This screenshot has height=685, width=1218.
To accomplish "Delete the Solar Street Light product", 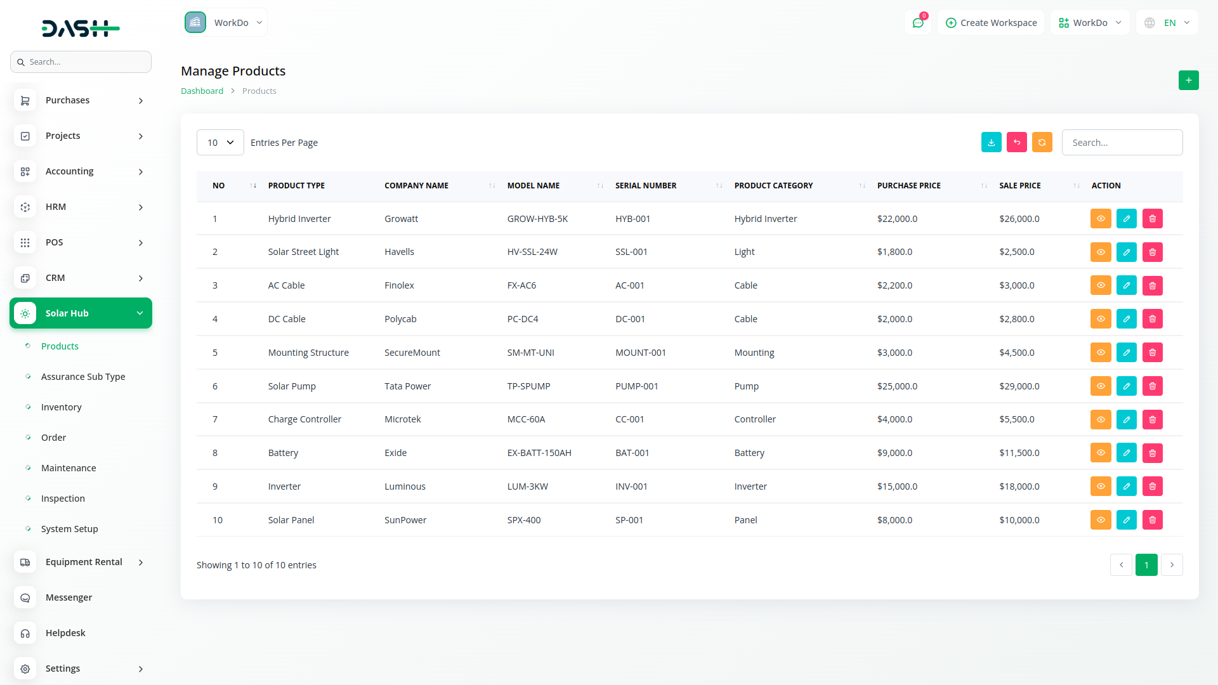I will (x=1152, y=252).
